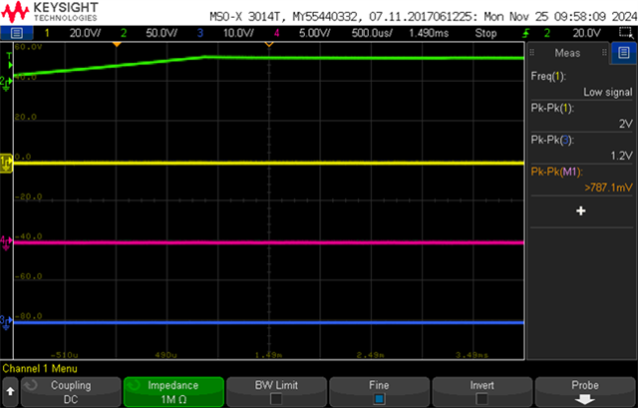This screenshot has height=408, width=638.
Task: Enable the BW Limit checkbox
Action: tap(276, 399)
